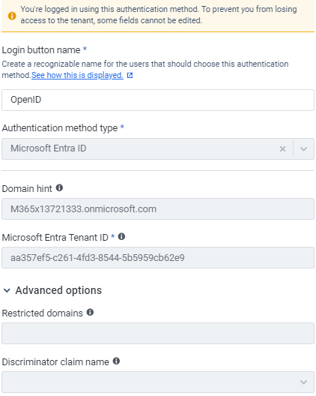Click the Authentication method type label
The image size is (316, 396).
coord(60,128)
